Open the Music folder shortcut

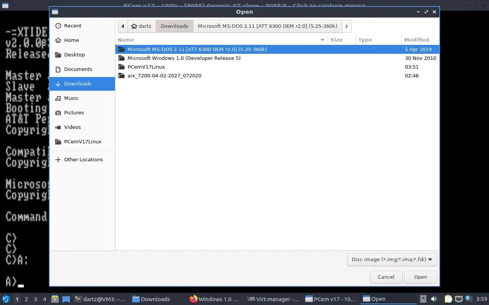[82, 98]
